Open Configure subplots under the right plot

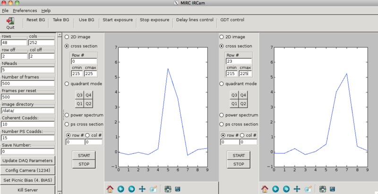click(323, 189)
